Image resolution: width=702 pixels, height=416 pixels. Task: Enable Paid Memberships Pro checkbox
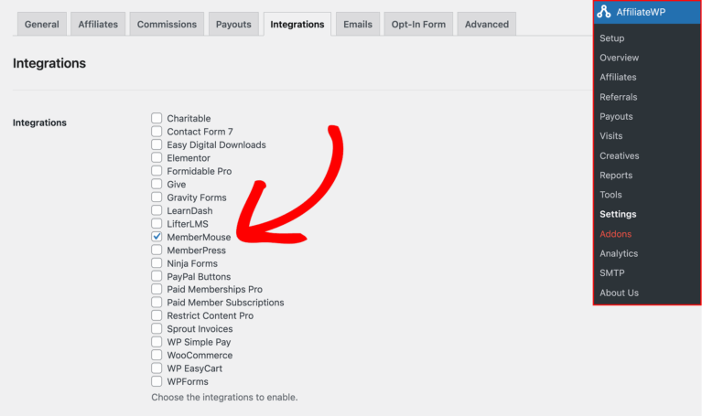tap(157, 289)
